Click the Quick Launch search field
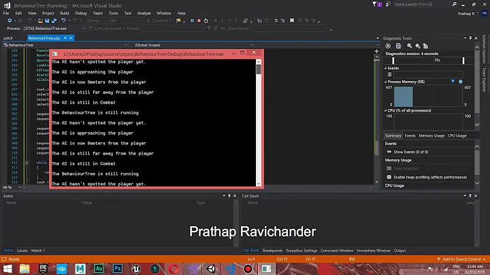 tap(421, 4)
